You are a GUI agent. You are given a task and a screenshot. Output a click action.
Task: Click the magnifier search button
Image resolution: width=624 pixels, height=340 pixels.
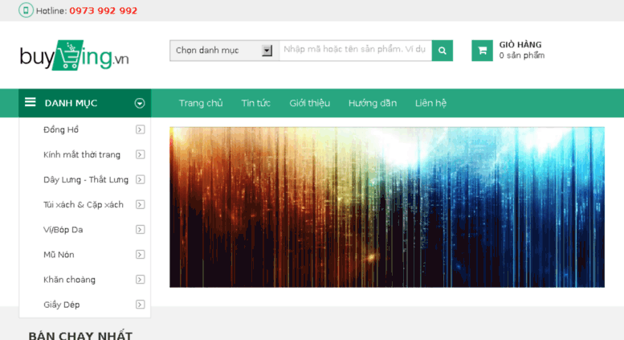443,51
